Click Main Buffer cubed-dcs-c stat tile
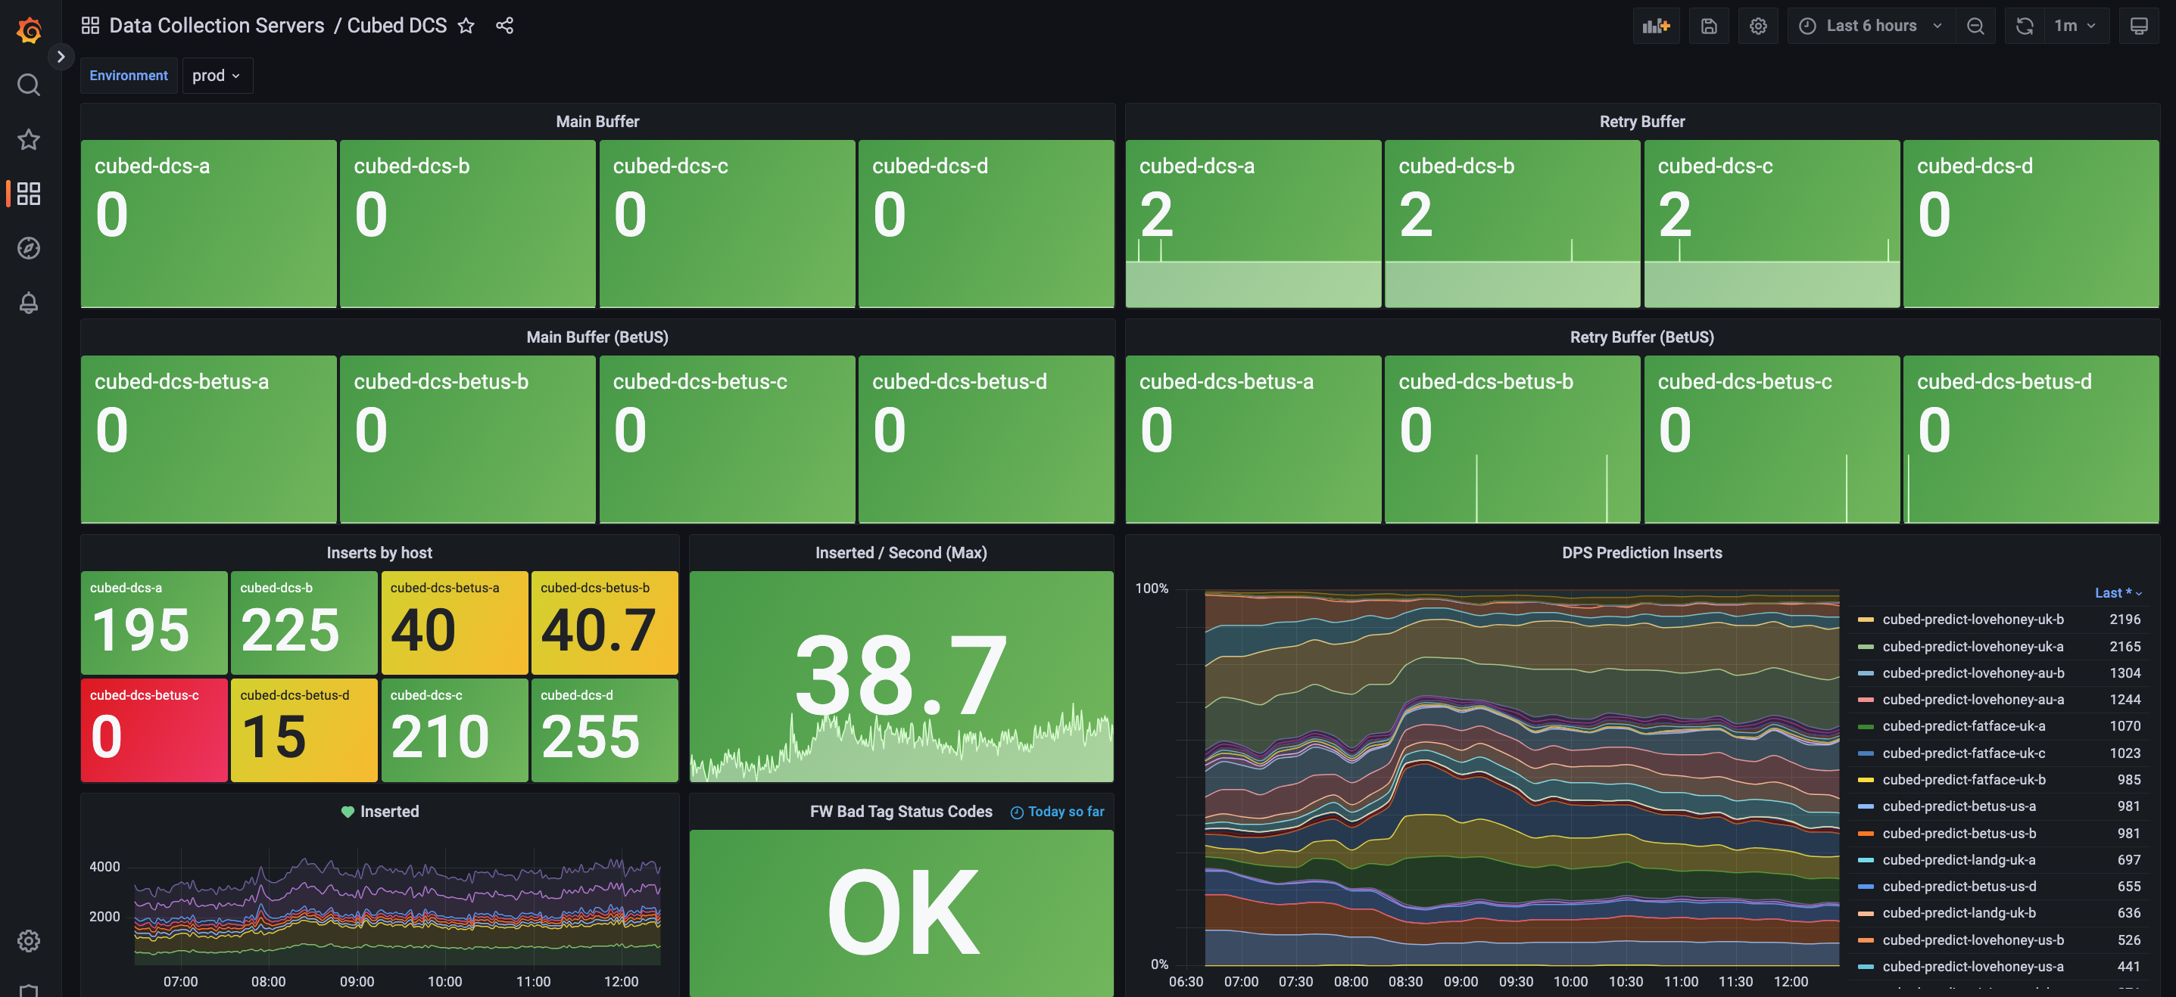The width and height of the screenshot is (2176, 997). click(726, 224)
